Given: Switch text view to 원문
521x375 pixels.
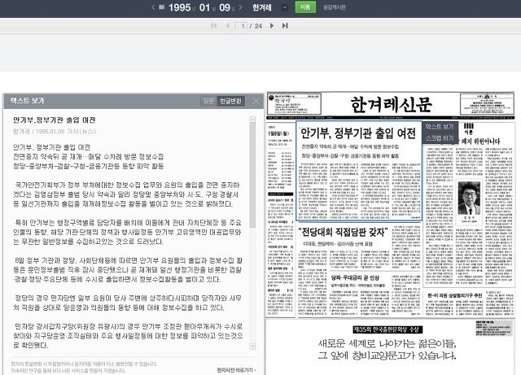Looking at the screenshot, I should tap(208, 101).
